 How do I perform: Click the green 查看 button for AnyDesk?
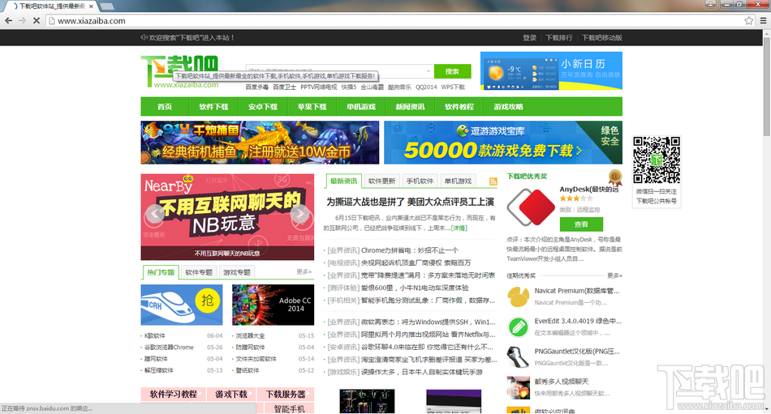click(x=581, y=224)
